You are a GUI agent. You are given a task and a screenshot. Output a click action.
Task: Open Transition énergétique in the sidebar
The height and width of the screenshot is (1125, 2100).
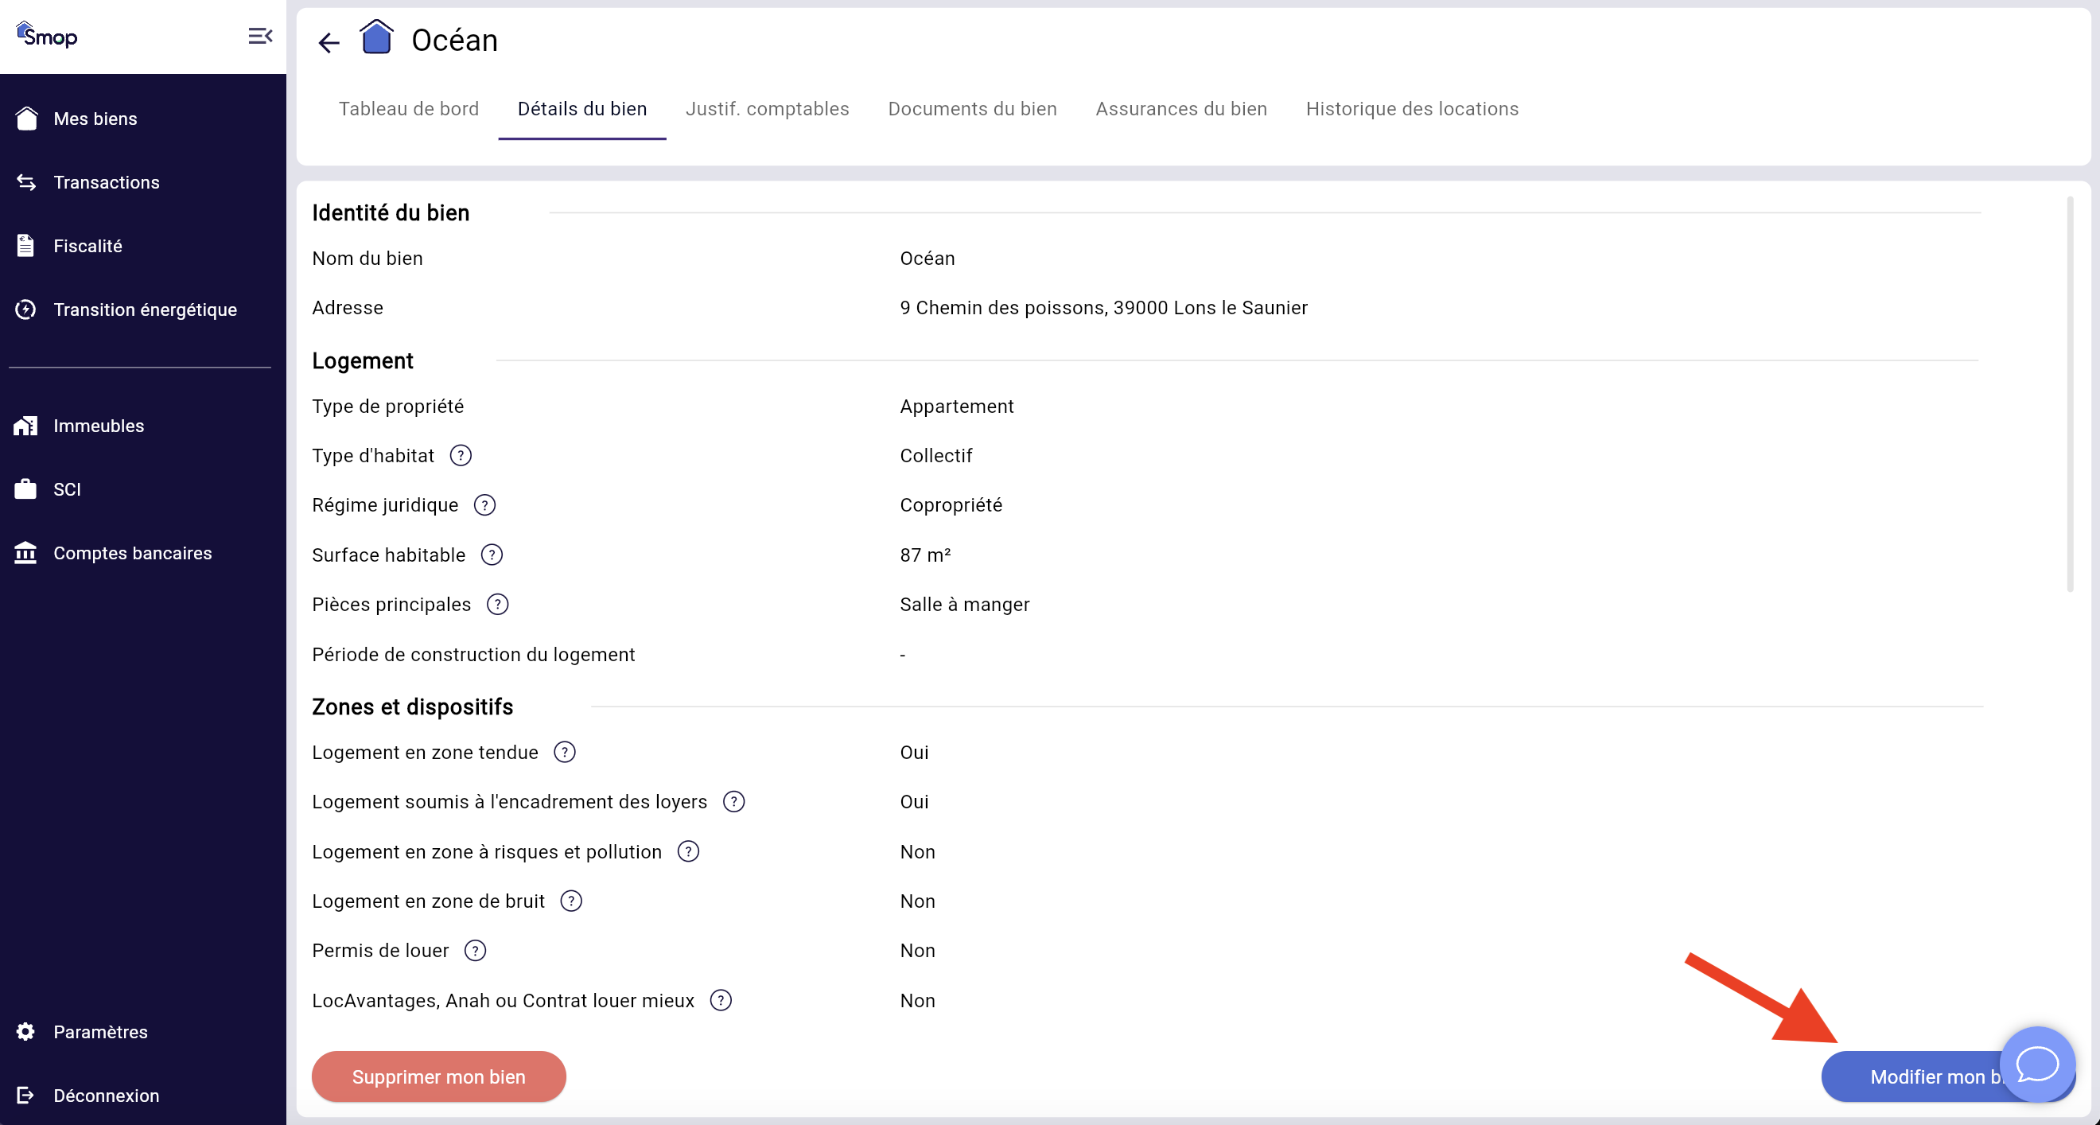(144, 309)
